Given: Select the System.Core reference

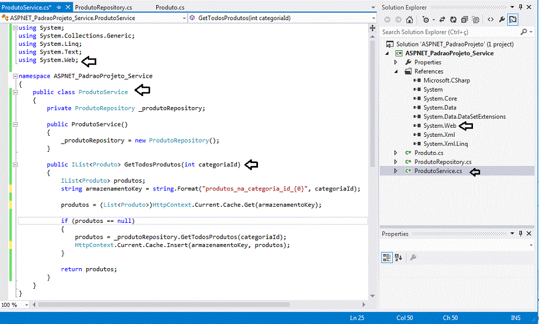Looking at the screenshot, I should click(440, 98).
